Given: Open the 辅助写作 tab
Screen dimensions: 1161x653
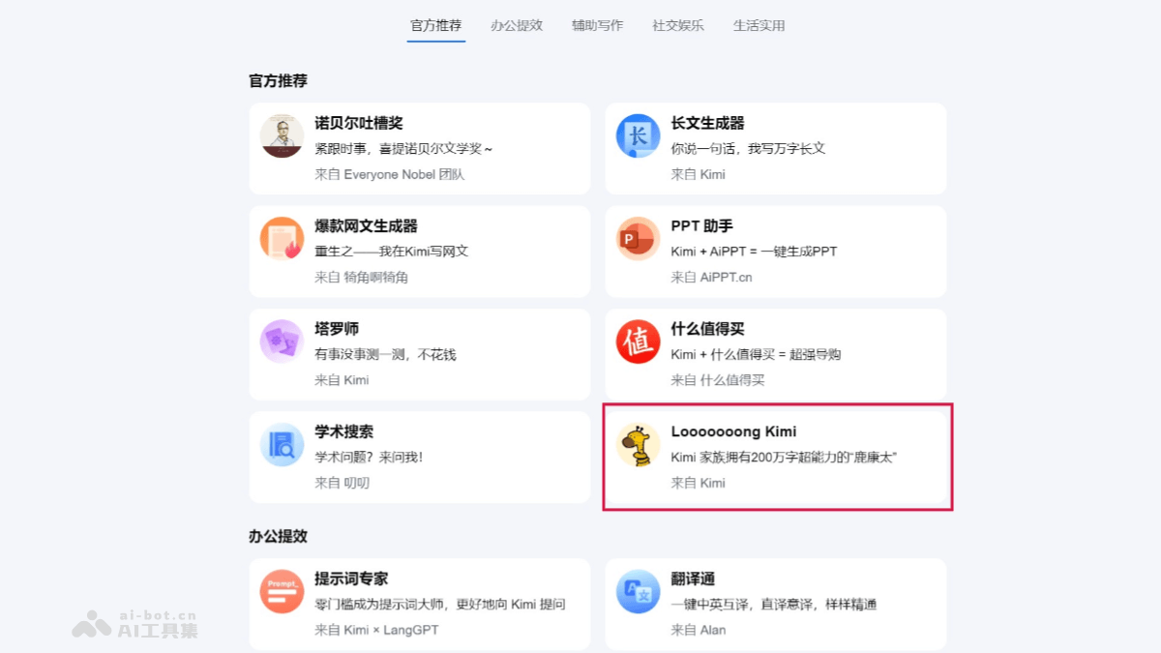Looking at the screenshot, I should [x=597, y=26].
